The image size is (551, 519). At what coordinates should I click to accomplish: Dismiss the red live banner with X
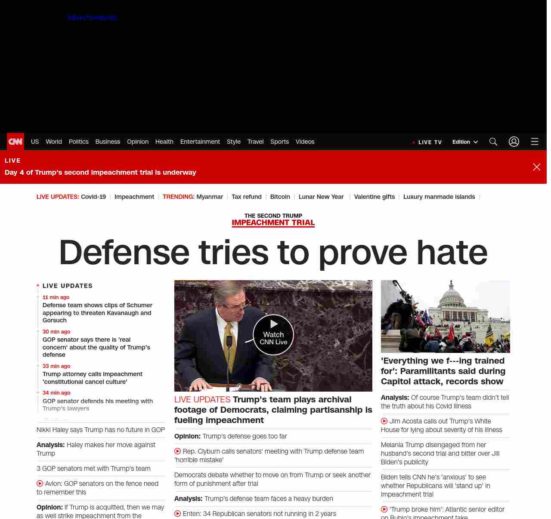click(536, 167)
